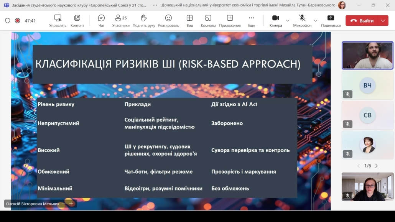Click the Мінімальний risk level cell

click(55, 189)
